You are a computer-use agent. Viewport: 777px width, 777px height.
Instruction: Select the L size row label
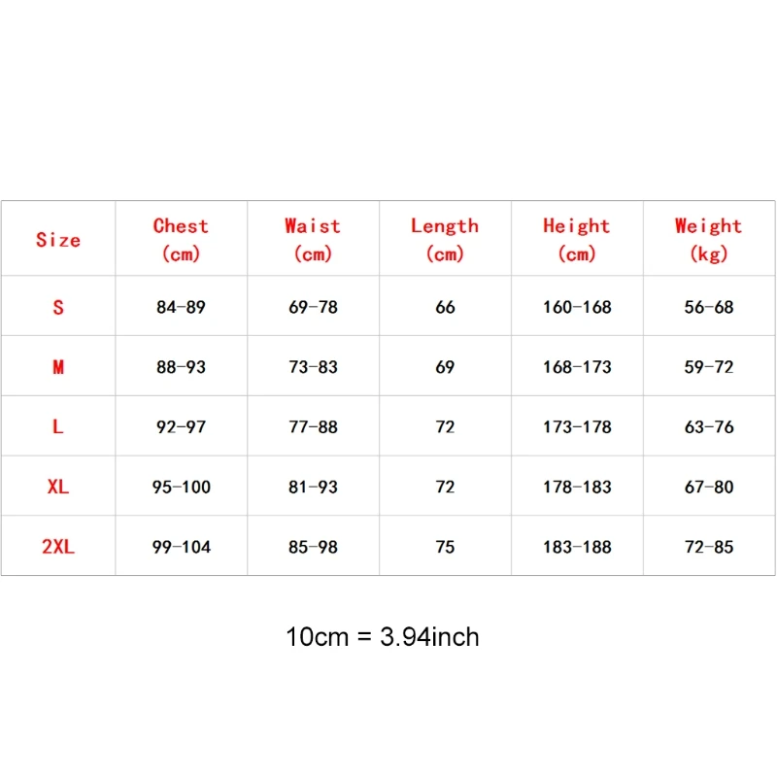(x=58, y=427)
